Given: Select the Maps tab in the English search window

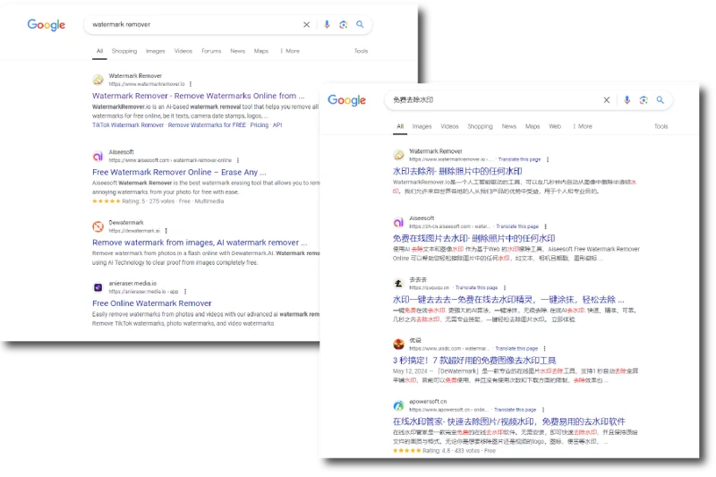Looking at the screenshot, I should coord(261,51).
